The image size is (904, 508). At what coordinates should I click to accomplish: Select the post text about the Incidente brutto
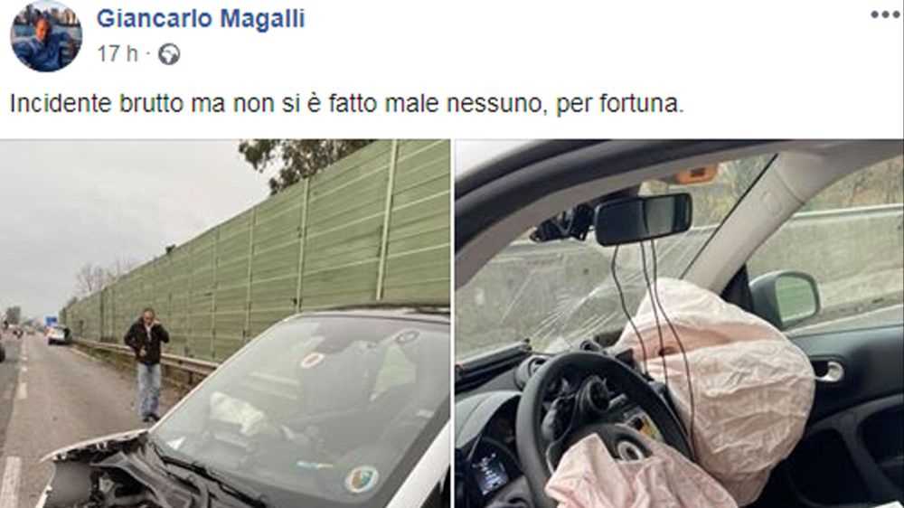[x=347, y=104]
